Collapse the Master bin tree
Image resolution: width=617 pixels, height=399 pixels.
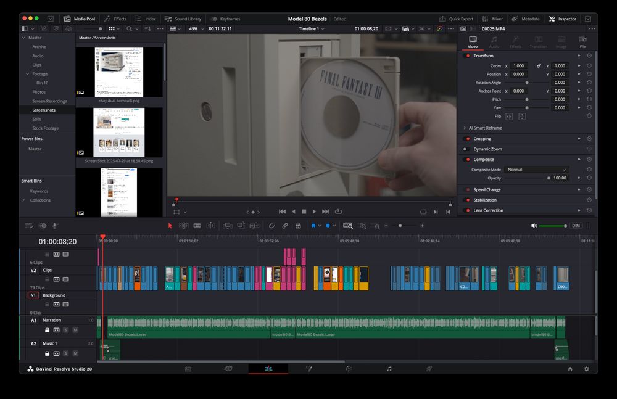23,38
